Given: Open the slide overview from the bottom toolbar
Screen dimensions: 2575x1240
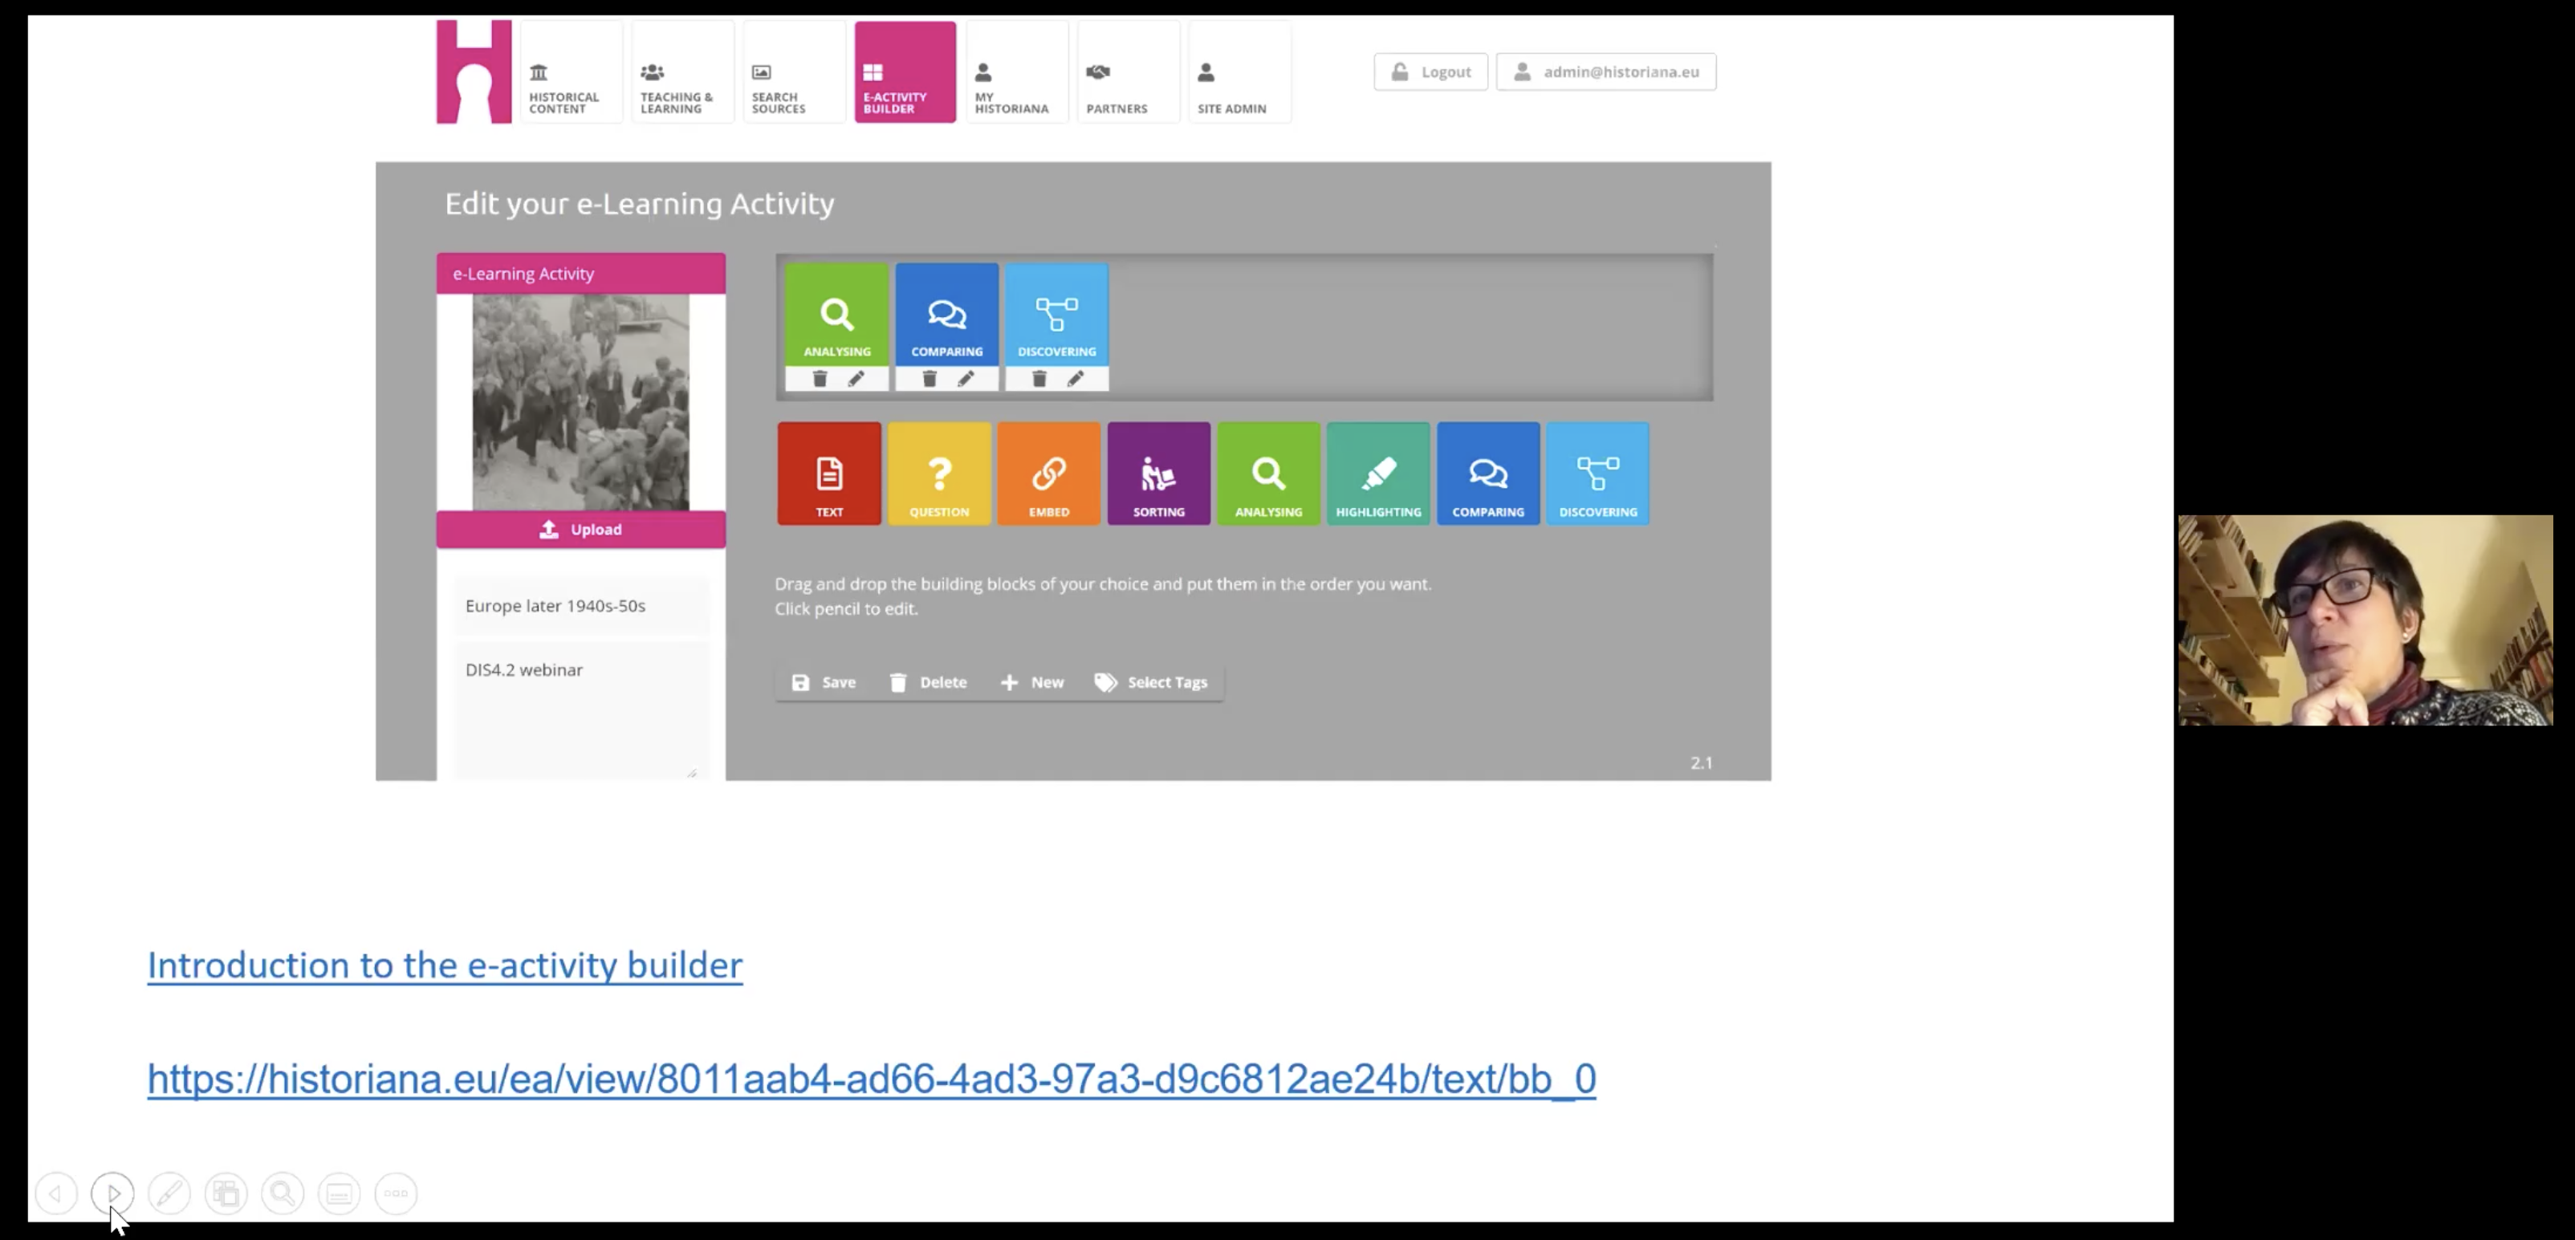Looking at the screenshot, I should 226,1193.
